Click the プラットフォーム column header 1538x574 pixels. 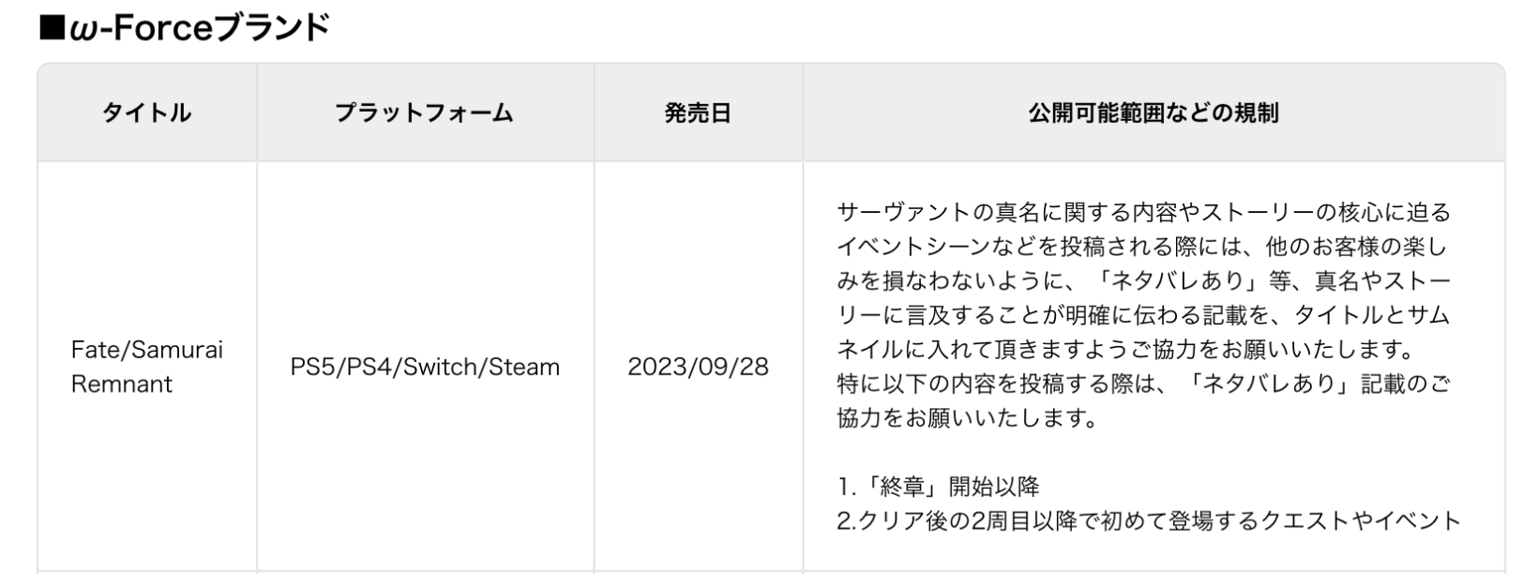(x=424, y=113)
